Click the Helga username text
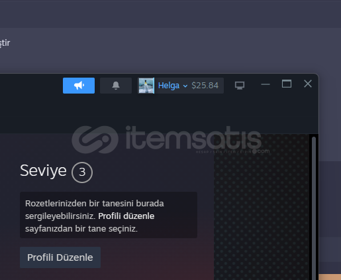341x280 pixels. 169,86
